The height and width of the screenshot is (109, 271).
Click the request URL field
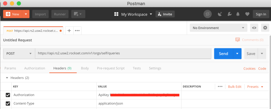coord(123,54)
